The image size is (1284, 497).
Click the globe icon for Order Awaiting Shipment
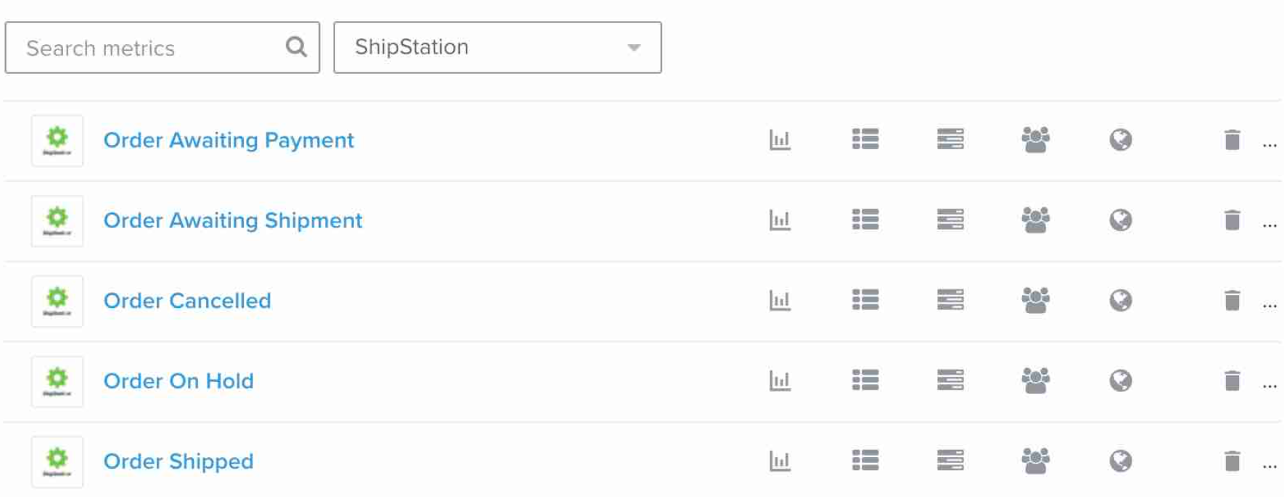point(1121,220)
